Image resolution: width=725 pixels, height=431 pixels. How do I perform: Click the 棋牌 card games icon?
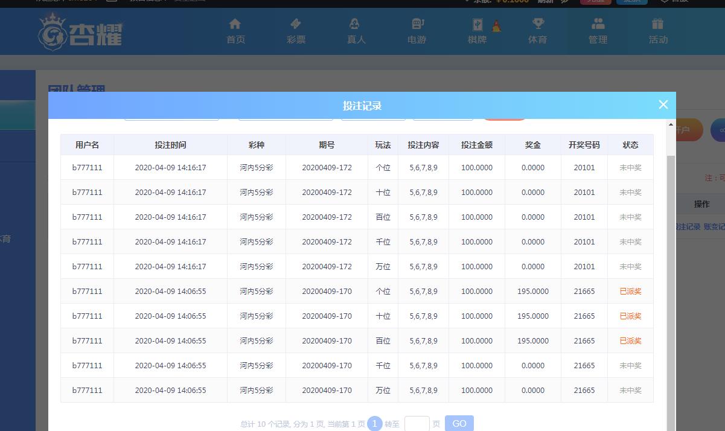(x=477, y=25)
